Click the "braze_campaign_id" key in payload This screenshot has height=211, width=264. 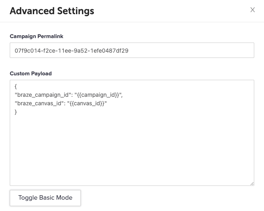(x=39, y=95)
